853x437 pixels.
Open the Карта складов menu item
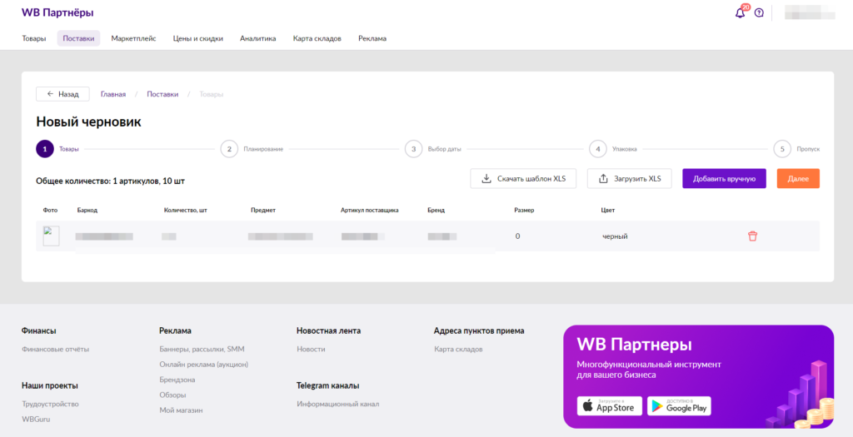tap(317, 38)
